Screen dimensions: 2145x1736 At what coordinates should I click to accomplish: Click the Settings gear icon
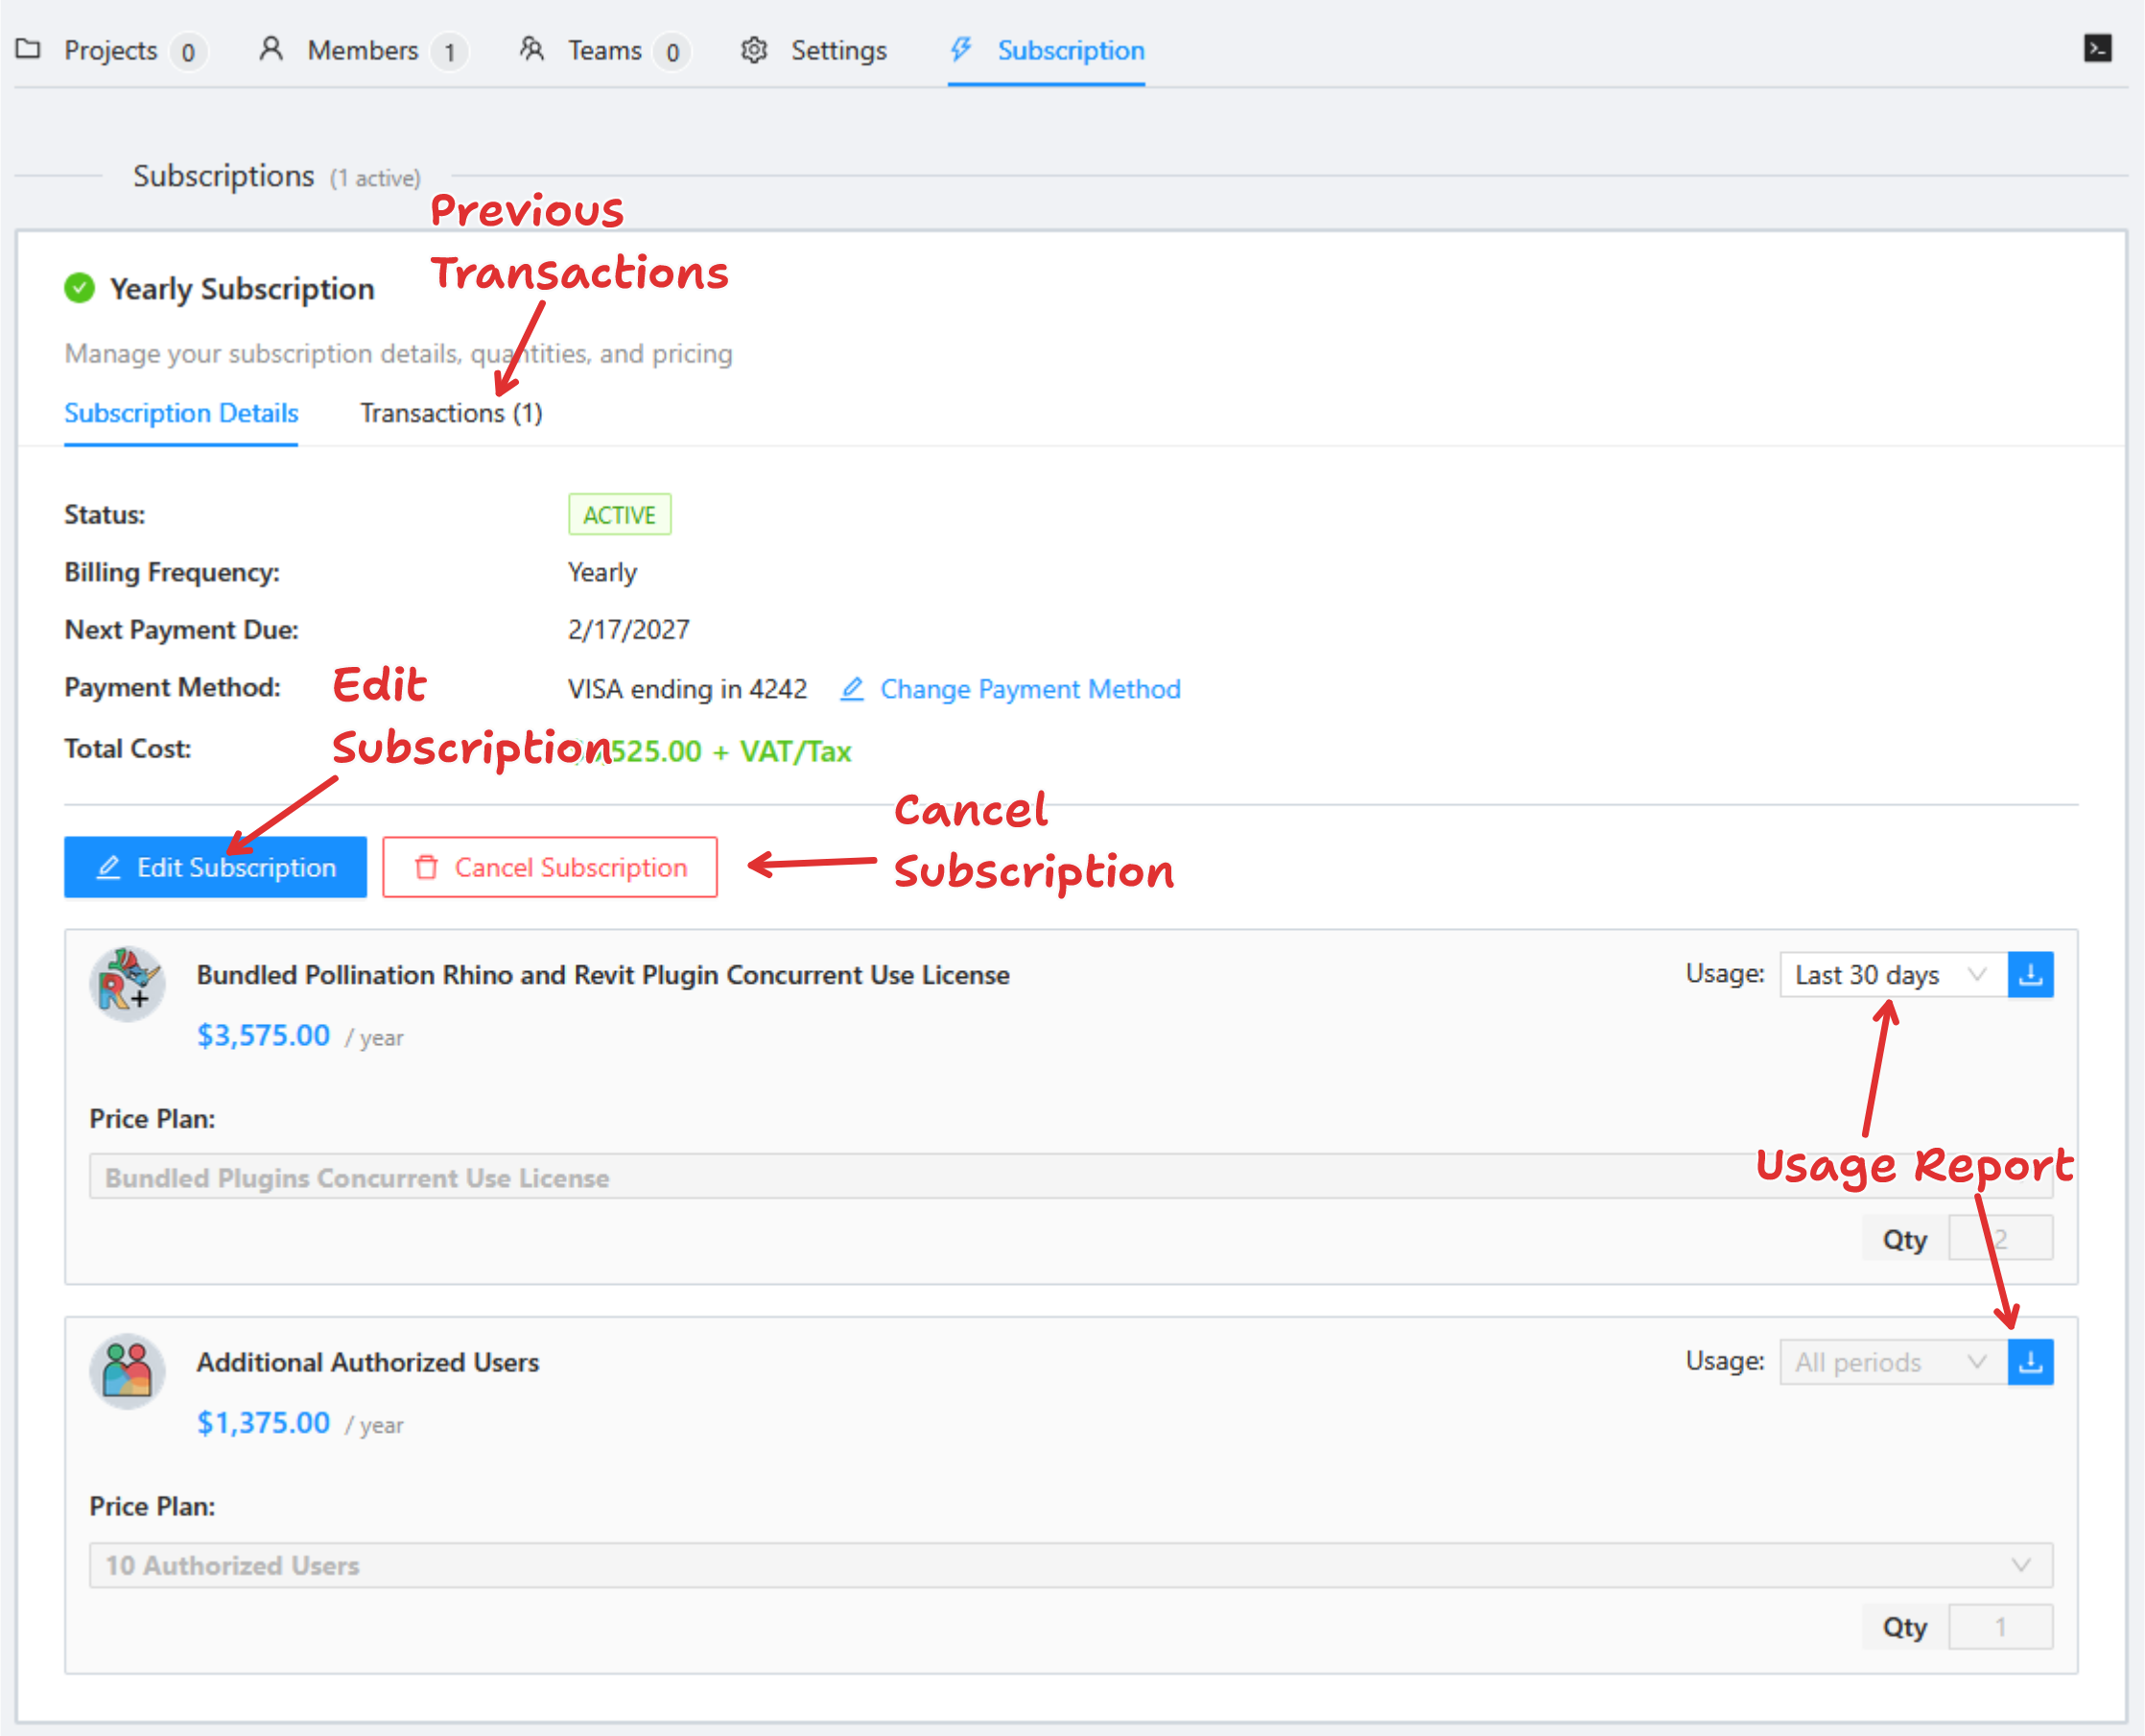click(x=754, y=50)
